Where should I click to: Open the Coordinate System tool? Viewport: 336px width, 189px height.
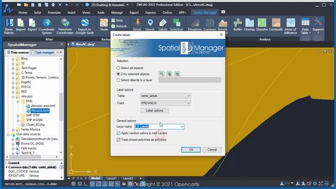pos(47,26)
